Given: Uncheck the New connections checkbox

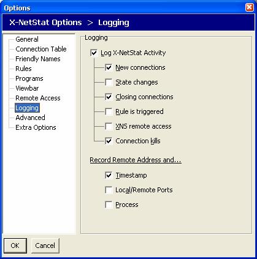Looking at the screenshot, I should coord(109,67).
